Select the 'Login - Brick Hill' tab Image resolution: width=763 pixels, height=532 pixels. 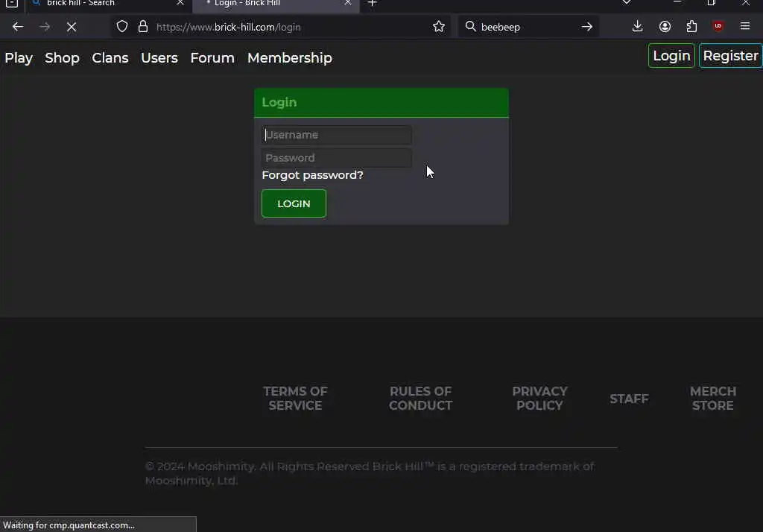pyautogui.click(x=276, y=5)
